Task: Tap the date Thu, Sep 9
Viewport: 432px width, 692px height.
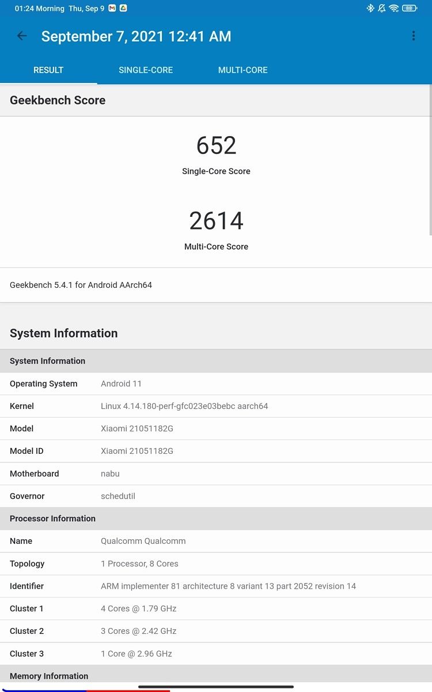Action: pyautogui.click(x=86, y=9)
